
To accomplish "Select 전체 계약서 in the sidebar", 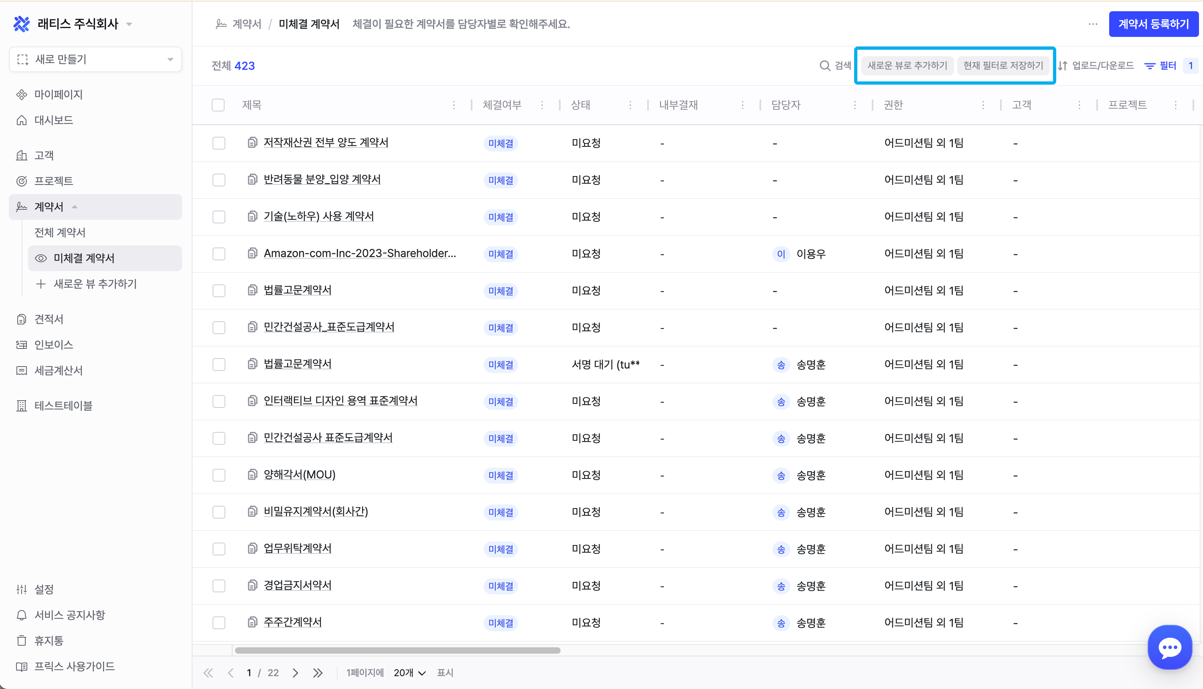I will tap(60, 232).
